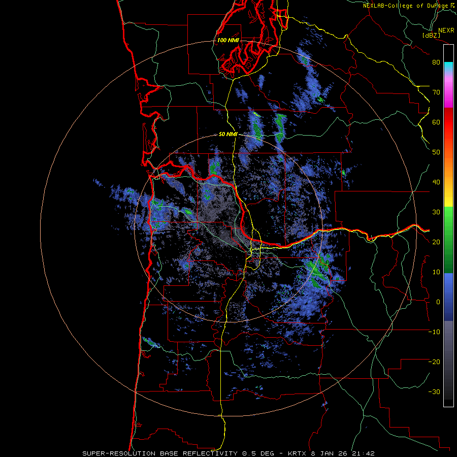Screen dimensions: 457x457
Task: Click the 100 NMI range ring label
Action: pos(228,40)
